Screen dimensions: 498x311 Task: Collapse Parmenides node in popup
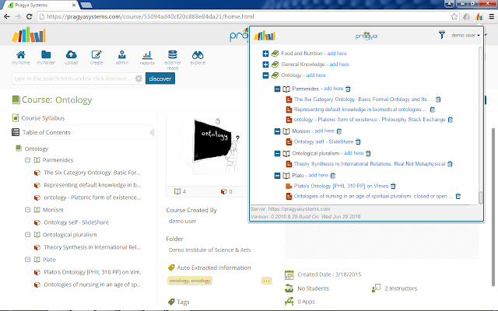coord(277,89)
